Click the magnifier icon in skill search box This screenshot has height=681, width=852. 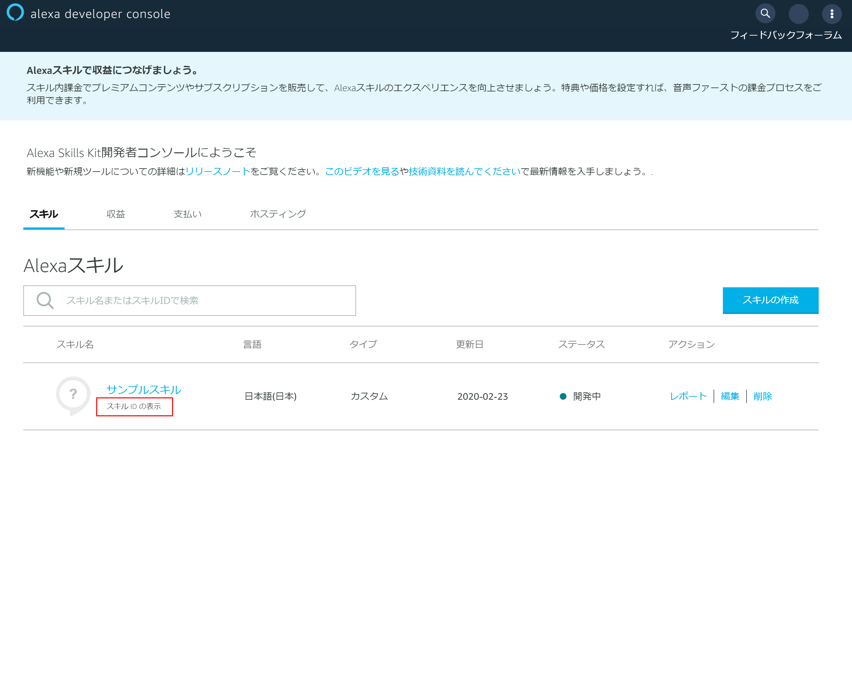[45, 300]
